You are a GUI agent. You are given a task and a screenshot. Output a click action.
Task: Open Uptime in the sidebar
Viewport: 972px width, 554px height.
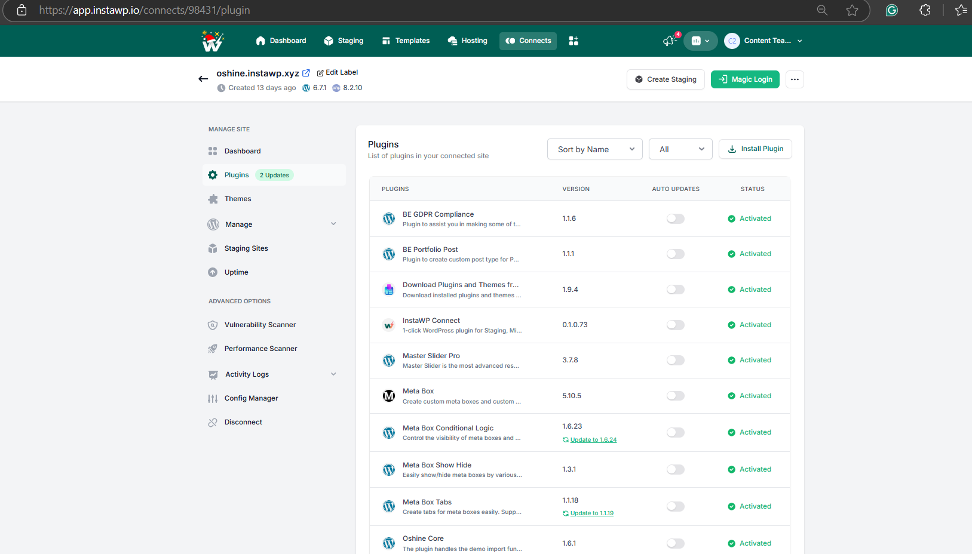(274, 272)
